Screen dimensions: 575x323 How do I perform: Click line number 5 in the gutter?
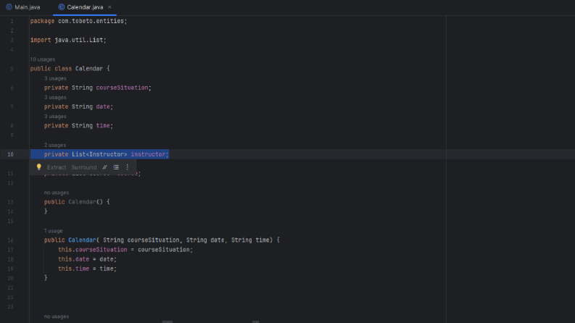[x=12, y=69]
